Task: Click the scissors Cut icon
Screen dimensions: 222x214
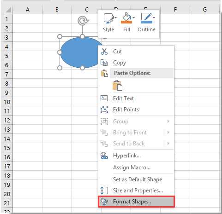Action: [104, 52]
